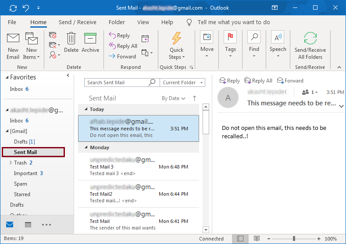Expand the Trash folder
Viewport: 346px width, 244px height.
pyautogui.click(x=11, y=163)
